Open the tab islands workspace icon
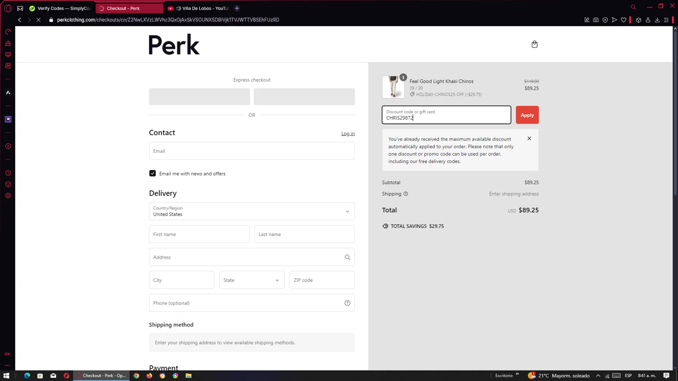 [20, 8]
